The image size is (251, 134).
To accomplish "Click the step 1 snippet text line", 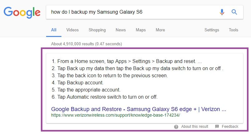I will pyautogui.click(x=127, y=61).
